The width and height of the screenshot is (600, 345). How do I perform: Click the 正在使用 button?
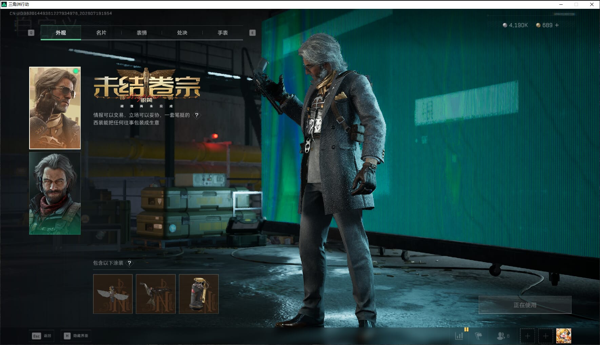[x=525, y=305]
